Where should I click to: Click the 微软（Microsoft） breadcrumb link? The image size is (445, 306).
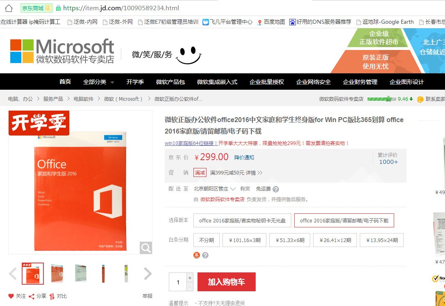tap(123, 99)
